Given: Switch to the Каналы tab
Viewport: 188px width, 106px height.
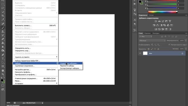Looking at the screenshot, I should click(147, 33).
